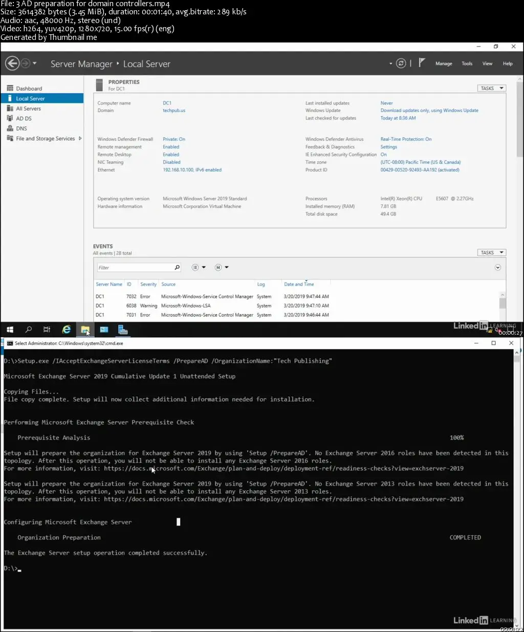Open the events list options dropdown

199,268
